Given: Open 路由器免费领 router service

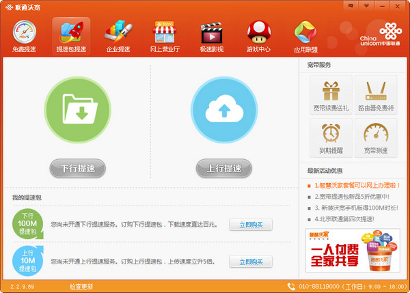Looking at the screenshot, I should [376, 95].
